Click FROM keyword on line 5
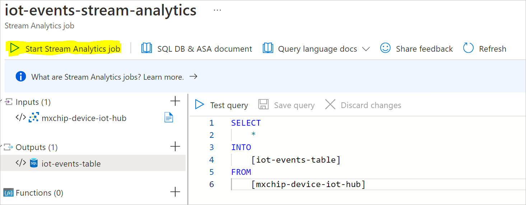 (241, 172)
